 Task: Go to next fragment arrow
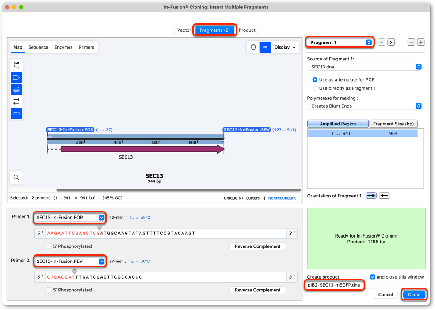coord(391,42)
